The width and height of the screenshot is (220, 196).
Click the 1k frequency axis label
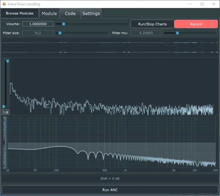point(125,170)
